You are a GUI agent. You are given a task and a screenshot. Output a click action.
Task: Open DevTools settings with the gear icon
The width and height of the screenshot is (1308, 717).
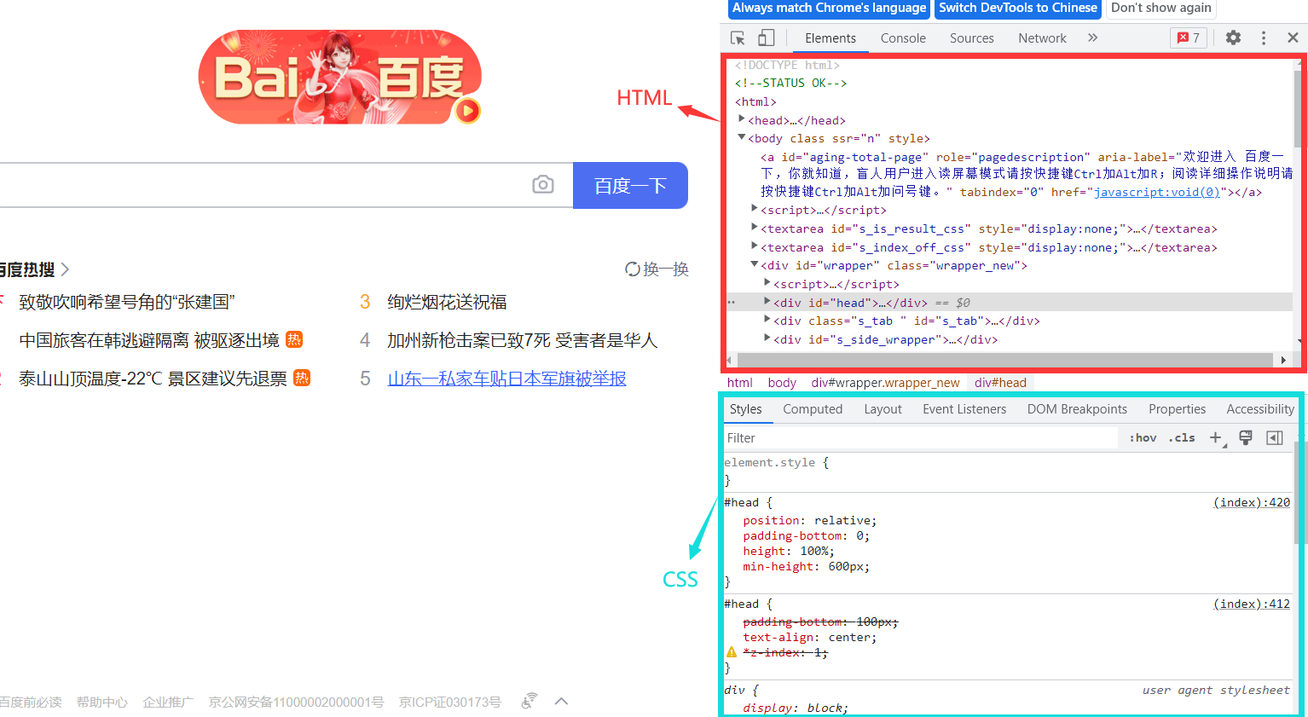click(1233, 38)
